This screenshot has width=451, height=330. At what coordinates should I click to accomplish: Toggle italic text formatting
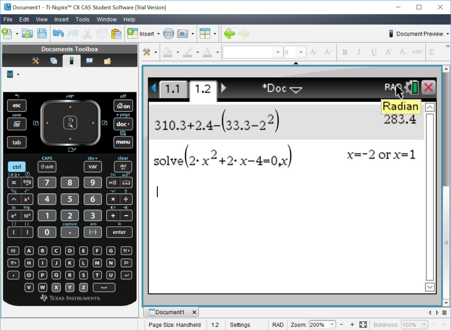[x=359, y=52]
